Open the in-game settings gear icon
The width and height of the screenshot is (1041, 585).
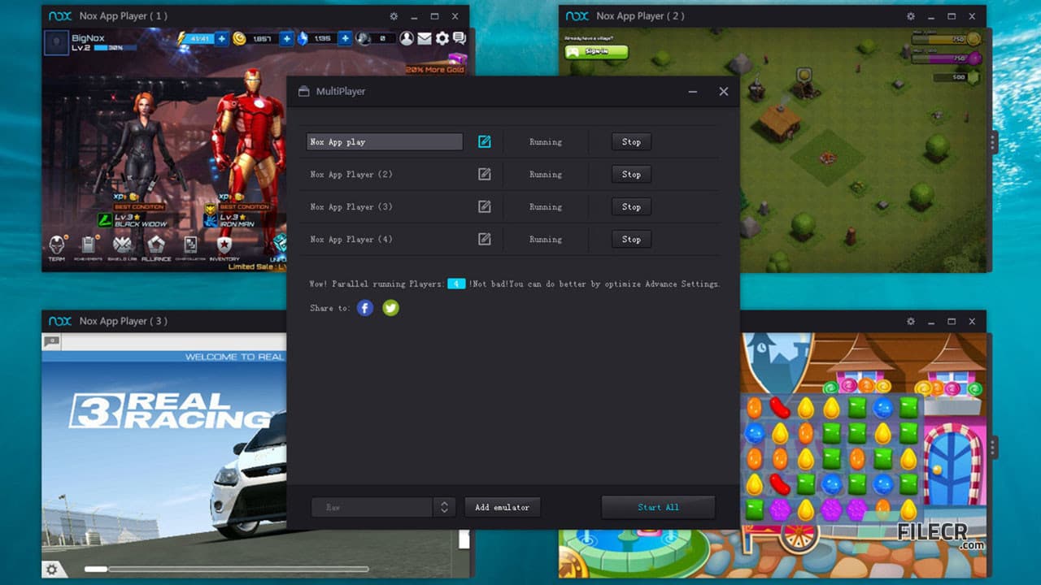[442, 38]
